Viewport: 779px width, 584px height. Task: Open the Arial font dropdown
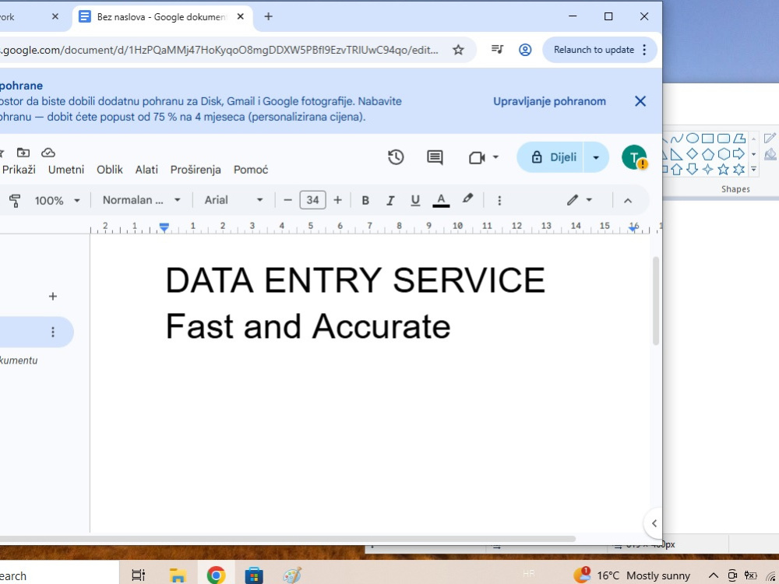click(x=234, y=200)
